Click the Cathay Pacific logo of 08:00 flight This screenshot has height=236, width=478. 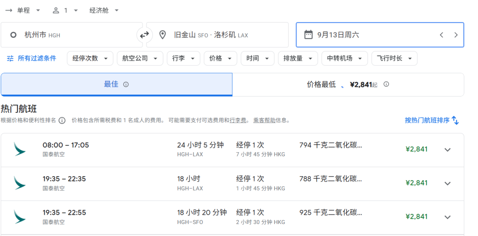[19, 149]
